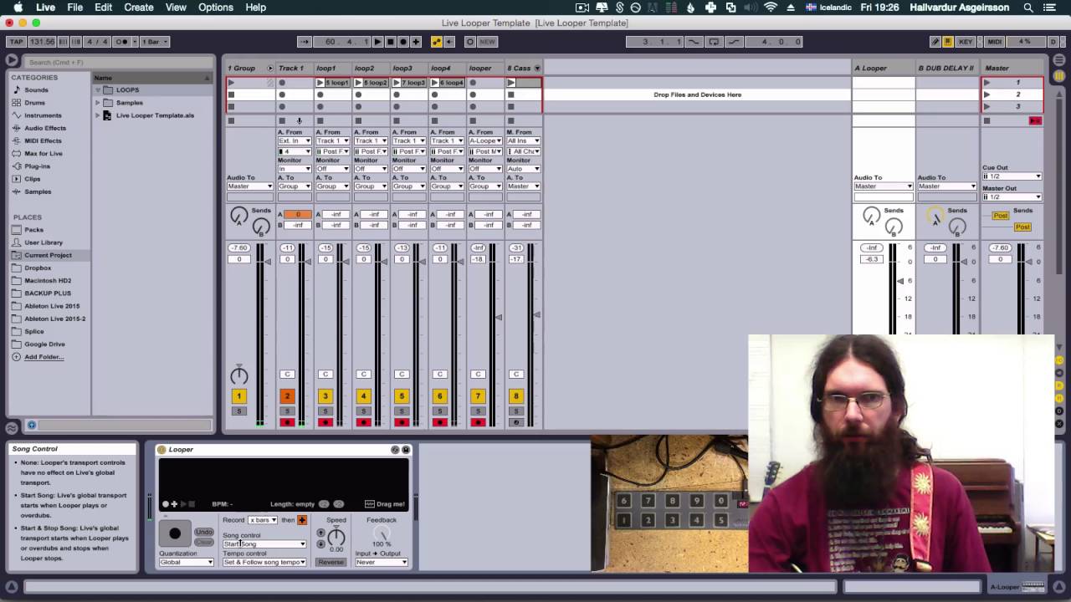Click the Arrangement Record button in transport
This screenshot has width=1071, height=602.
(x=402, y=42)
